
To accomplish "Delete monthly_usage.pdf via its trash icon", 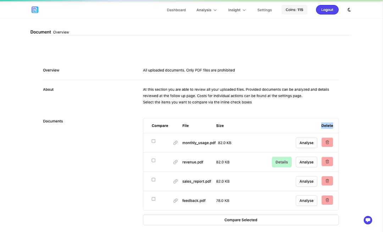I will click(x=327, y=142).
